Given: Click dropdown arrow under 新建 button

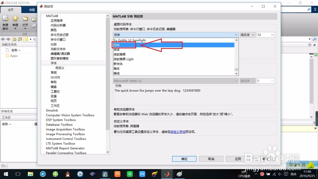Looking at the screenshot, I should click(15, 29).
